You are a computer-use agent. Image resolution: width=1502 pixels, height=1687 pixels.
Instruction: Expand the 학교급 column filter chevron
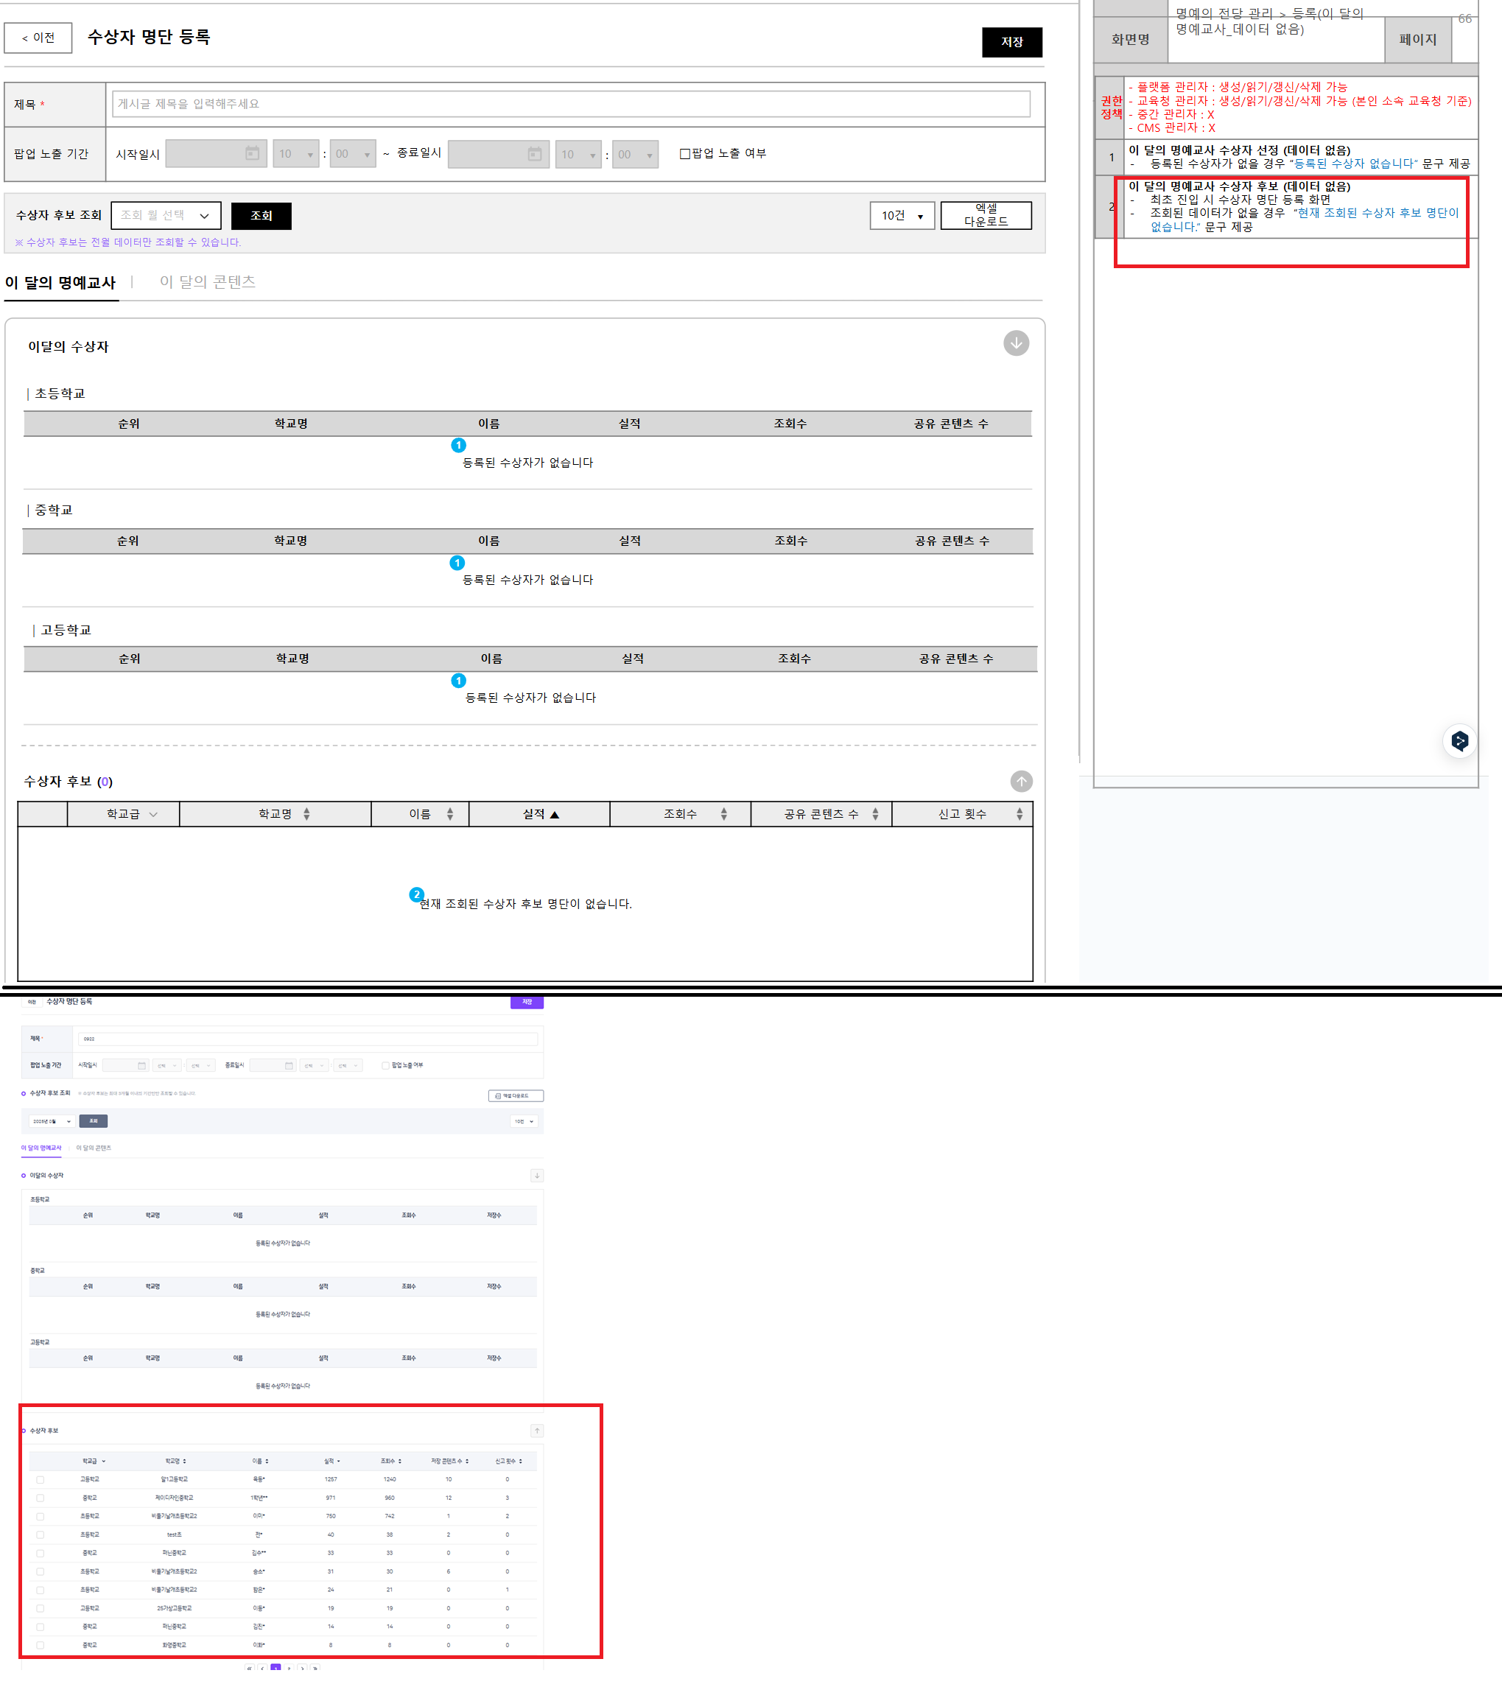point(153,815)
